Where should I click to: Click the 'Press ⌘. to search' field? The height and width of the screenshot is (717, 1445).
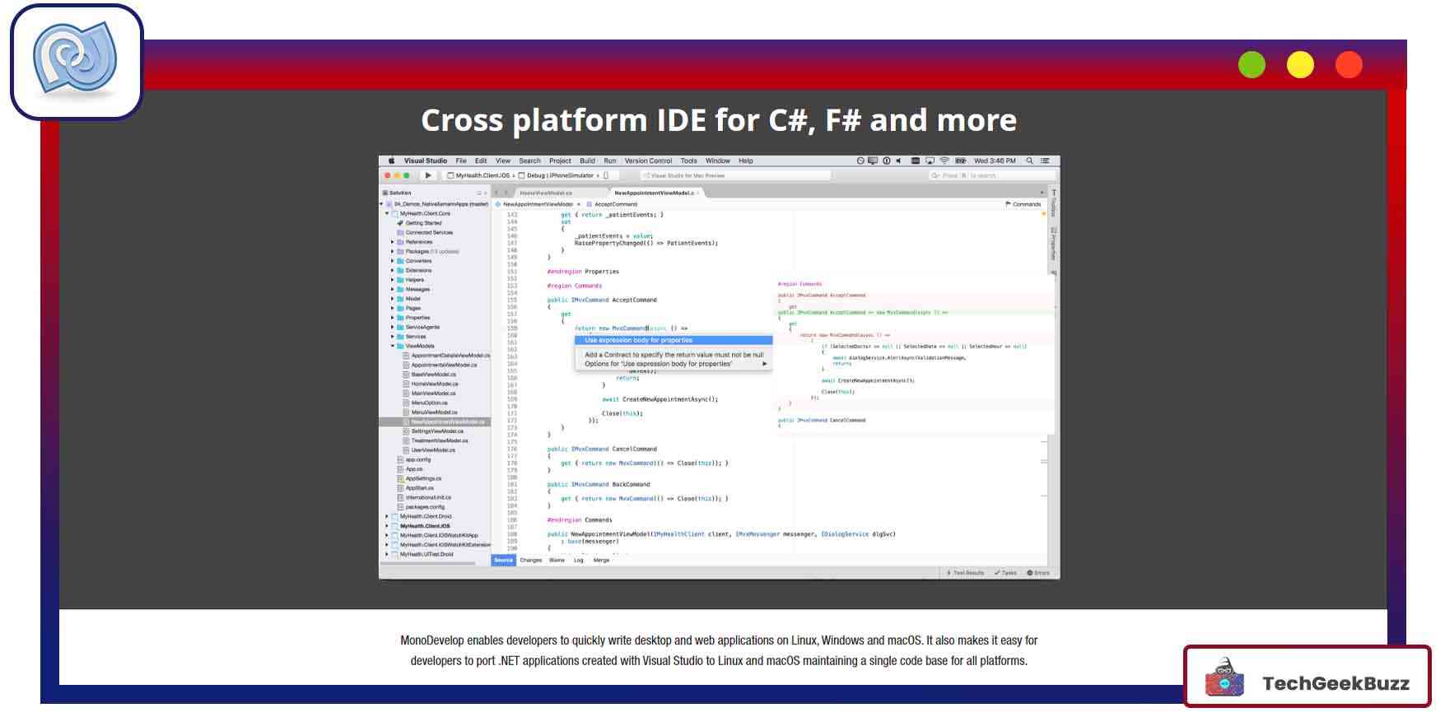point(991,175)
